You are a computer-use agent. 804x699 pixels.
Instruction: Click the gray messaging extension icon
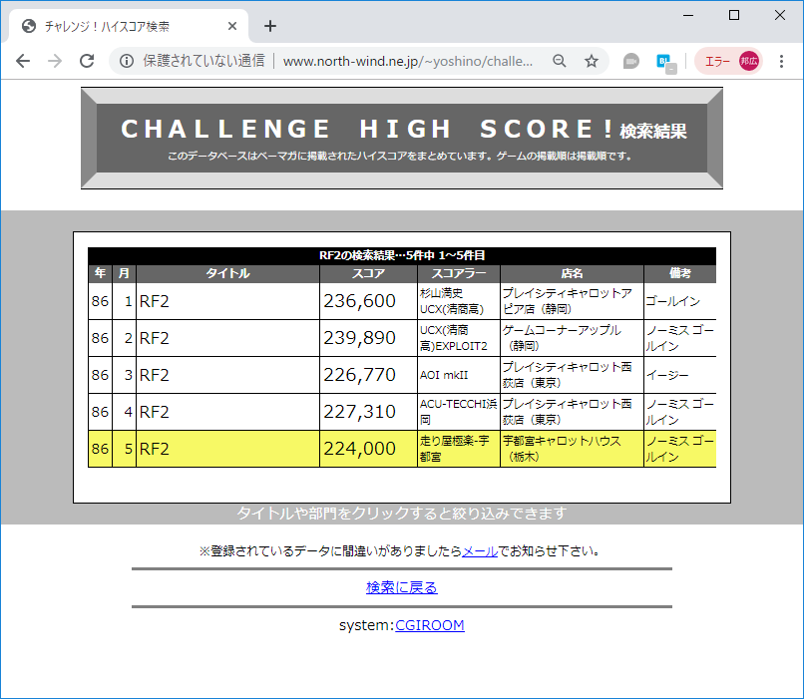(x=630, y=61)
